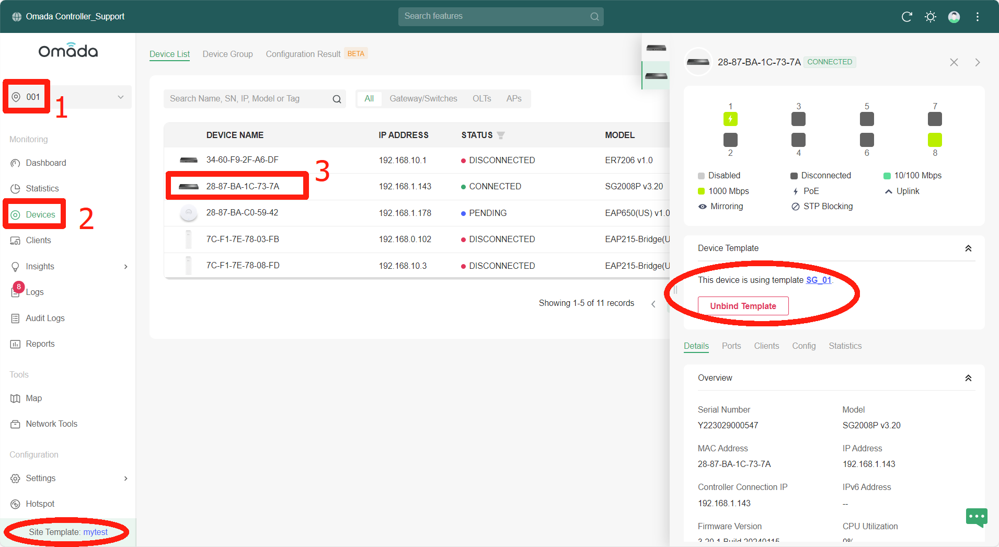
Task: Click the search magnifier in Search features
Action: coord(594,17)
